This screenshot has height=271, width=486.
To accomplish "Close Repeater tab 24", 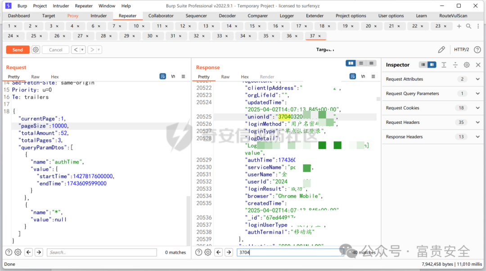I will 18,36.
